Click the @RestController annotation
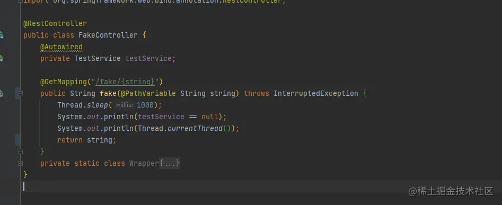Screen dimensions: 502x205 coord(55,24)
